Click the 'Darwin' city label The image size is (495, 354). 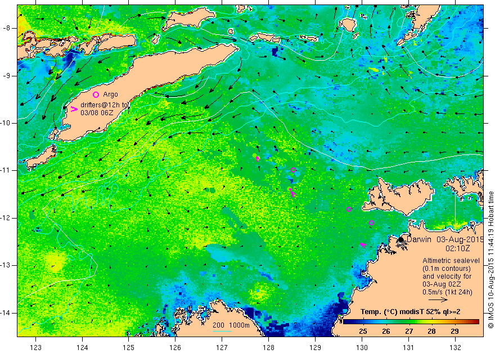[x=419, y=239]
